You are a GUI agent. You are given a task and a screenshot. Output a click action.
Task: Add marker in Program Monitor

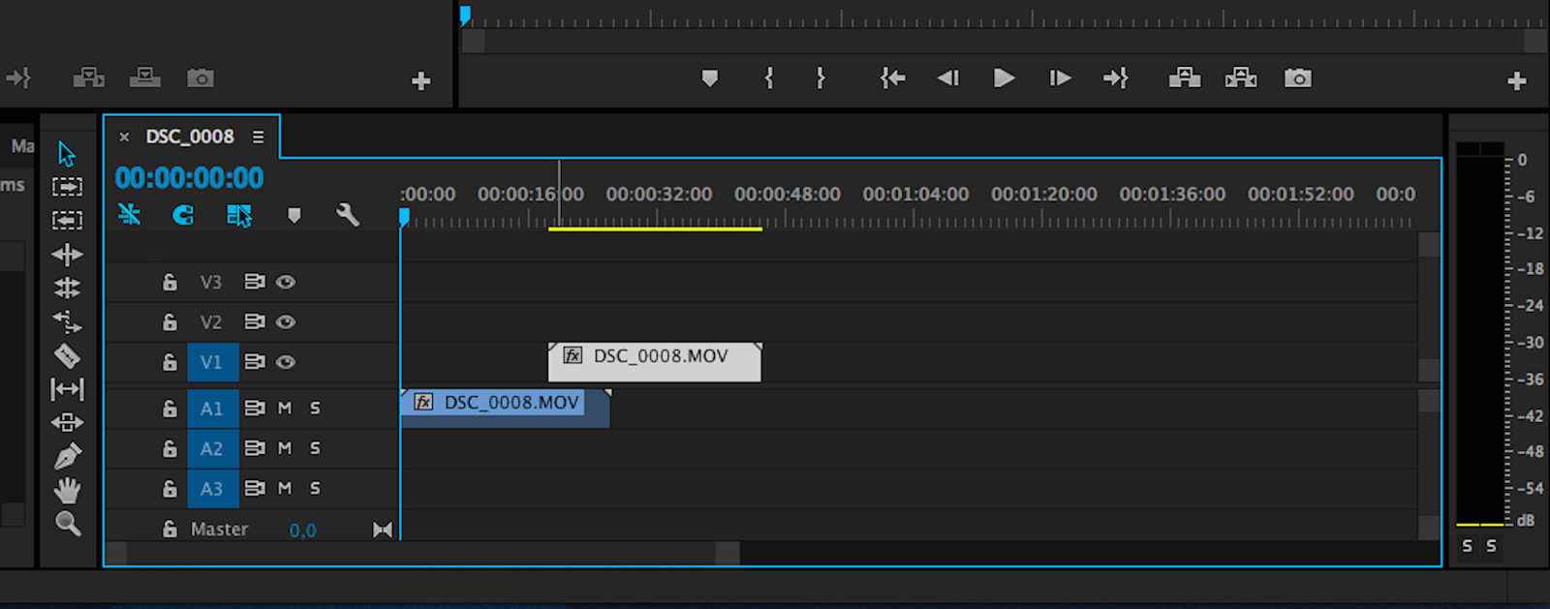tap(710, 78)
